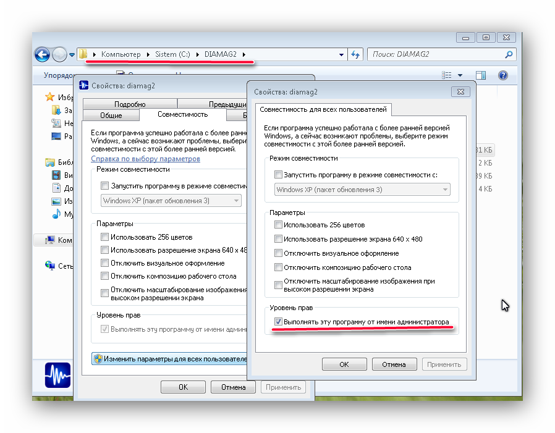Click Отмена in the front dialog
Viewport: 555px width, 433px height.
tap(394, 364)
